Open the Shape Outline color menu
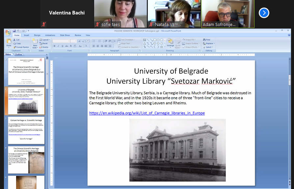 click(x=191, y=43)
